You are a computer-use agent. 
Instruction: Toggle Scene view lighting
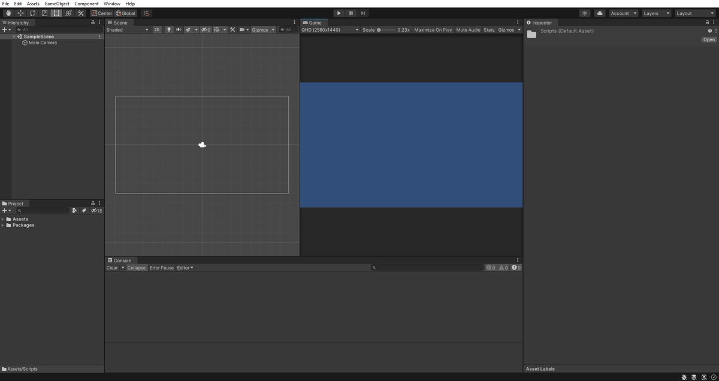168,29
